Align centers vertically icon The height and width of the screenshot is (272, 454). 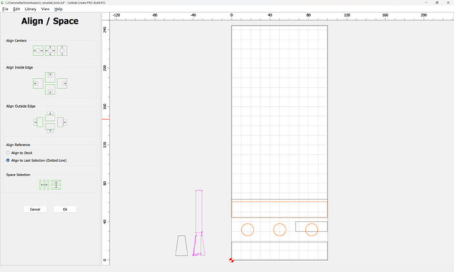pyautogui.click(x=62, y=51)
